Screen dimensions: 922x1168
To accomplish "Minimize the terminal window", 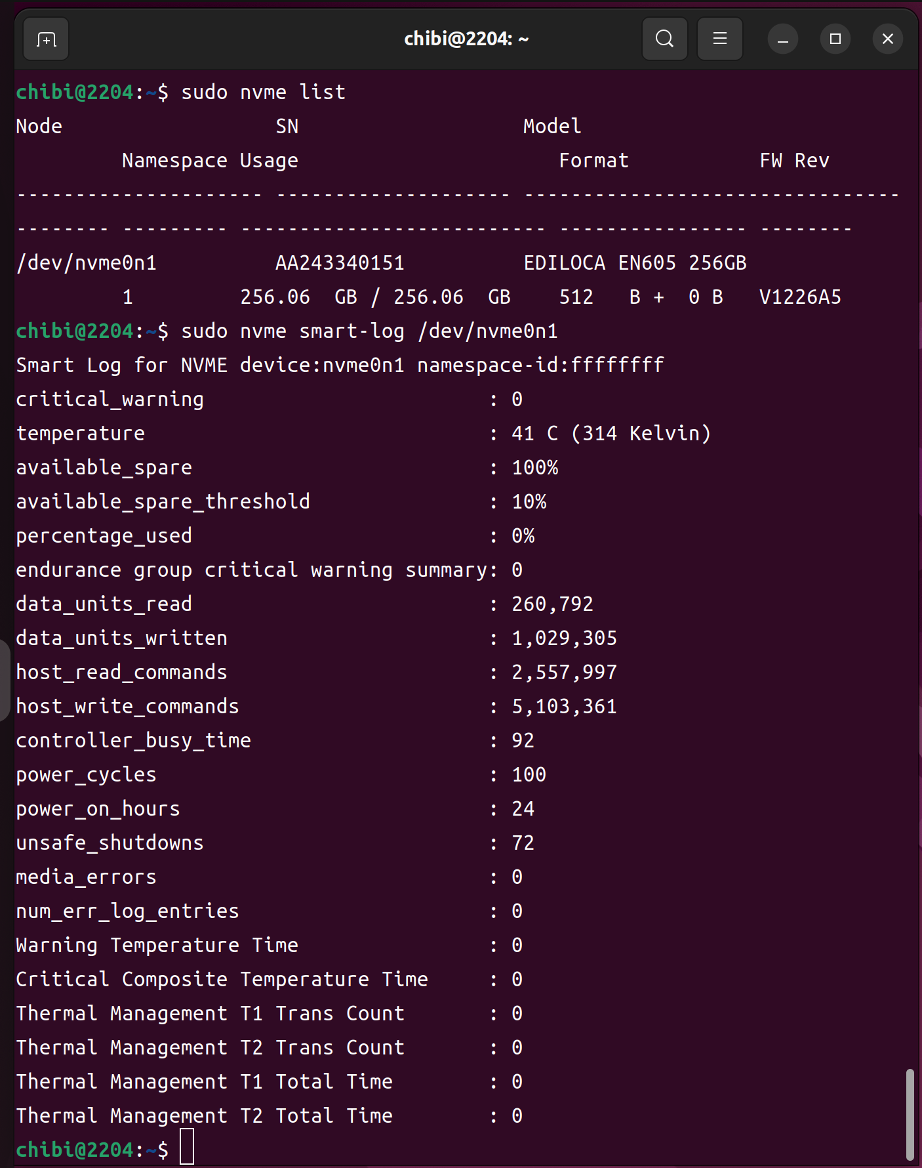I will 782,39.
